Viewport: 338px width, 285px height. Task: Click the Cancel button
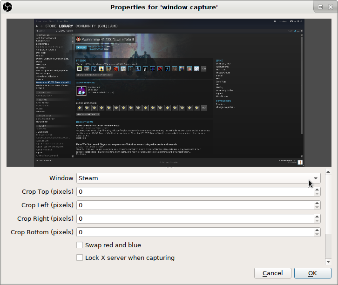[x=273, y=273]
